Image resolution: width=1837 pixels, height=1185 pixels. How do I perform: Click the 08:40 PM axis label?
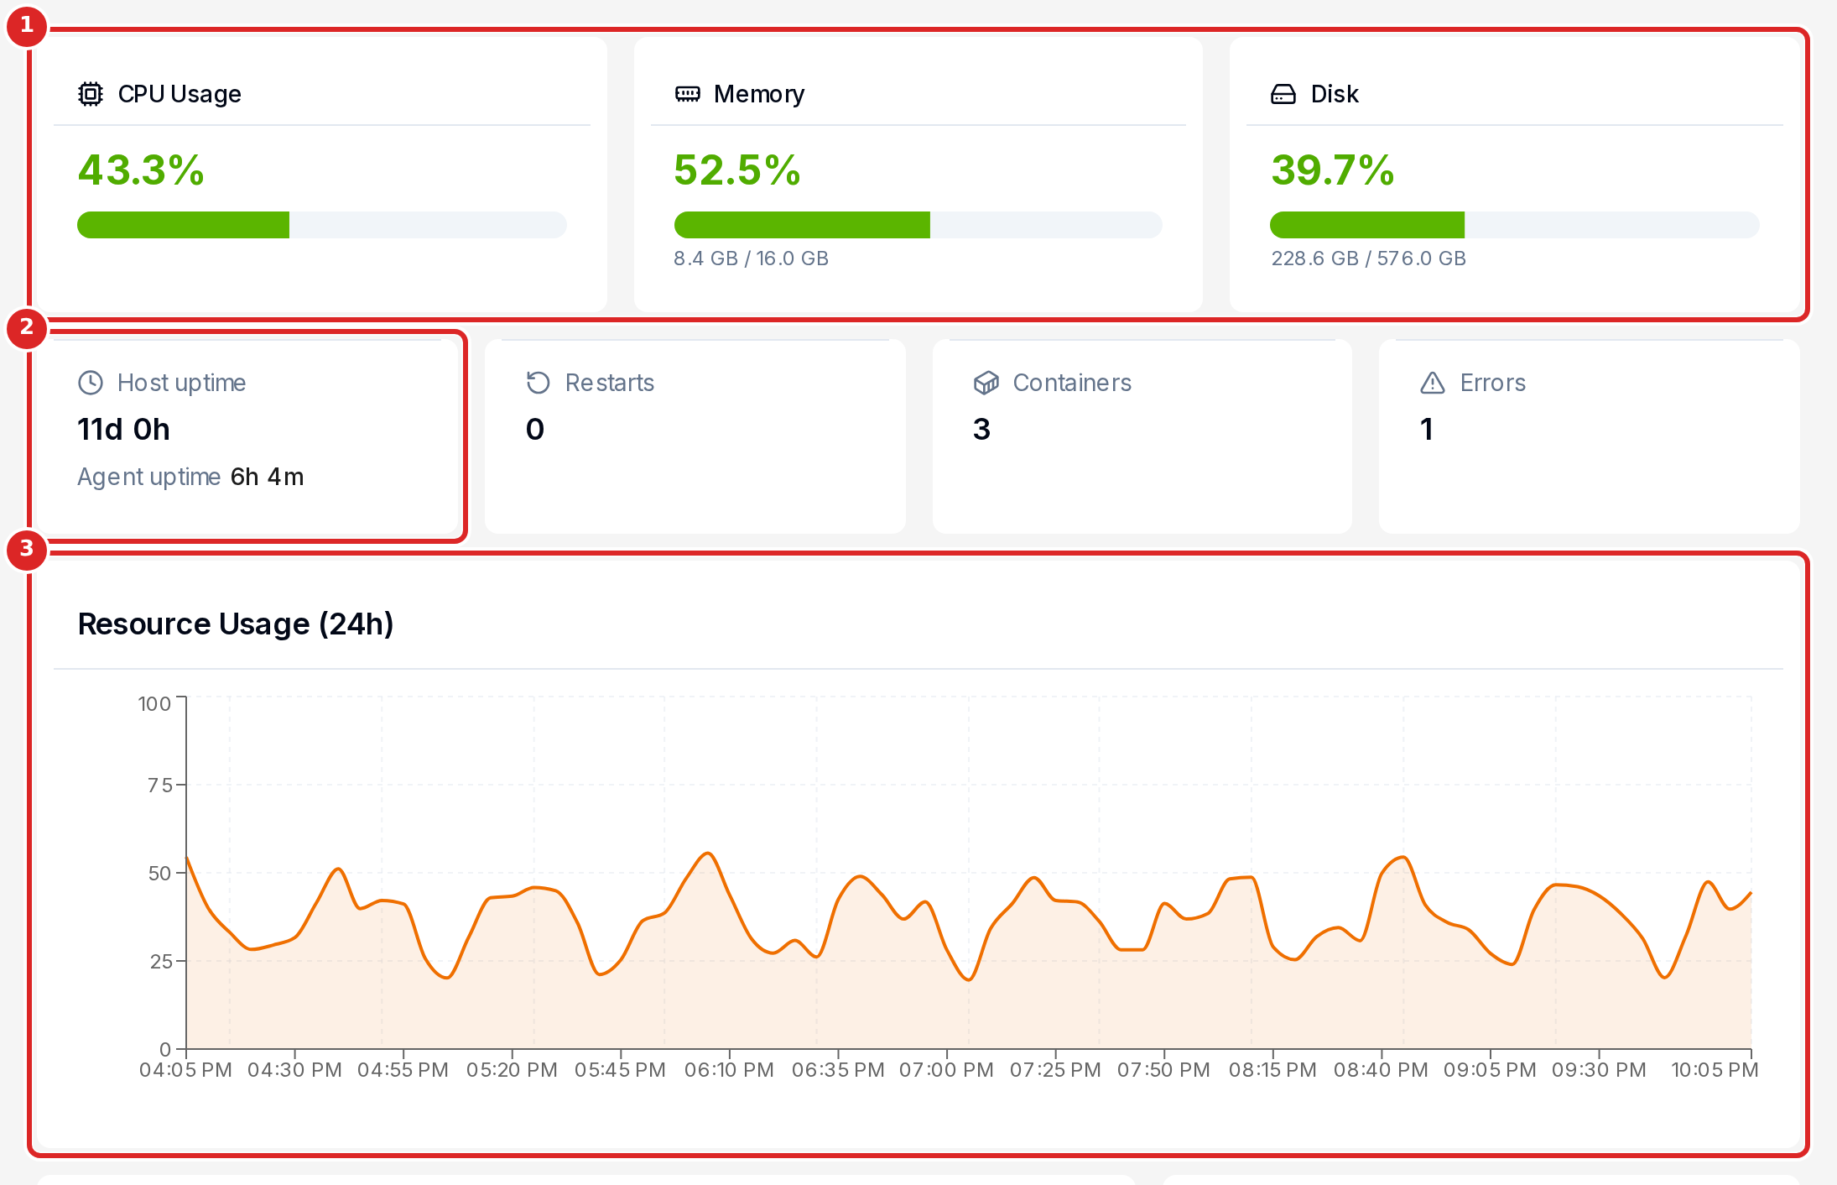[1381, 1070]
